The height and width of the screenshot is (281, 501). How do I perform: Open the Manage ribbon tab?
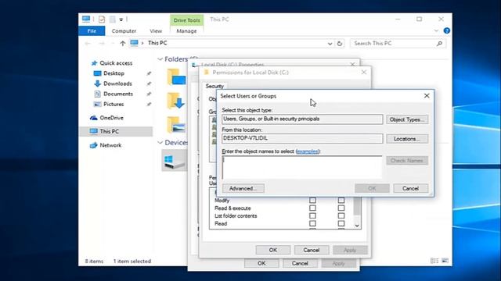186,31
